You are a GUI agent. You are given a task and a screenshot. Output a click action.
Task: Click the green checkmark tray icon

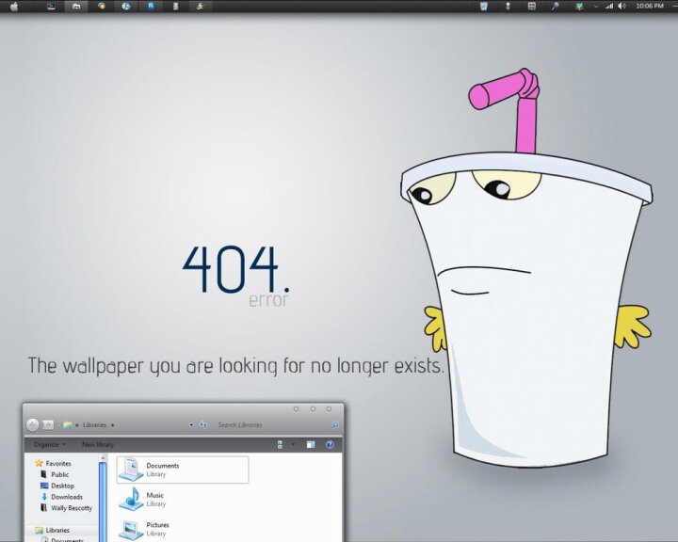click(x=579, y=6)
